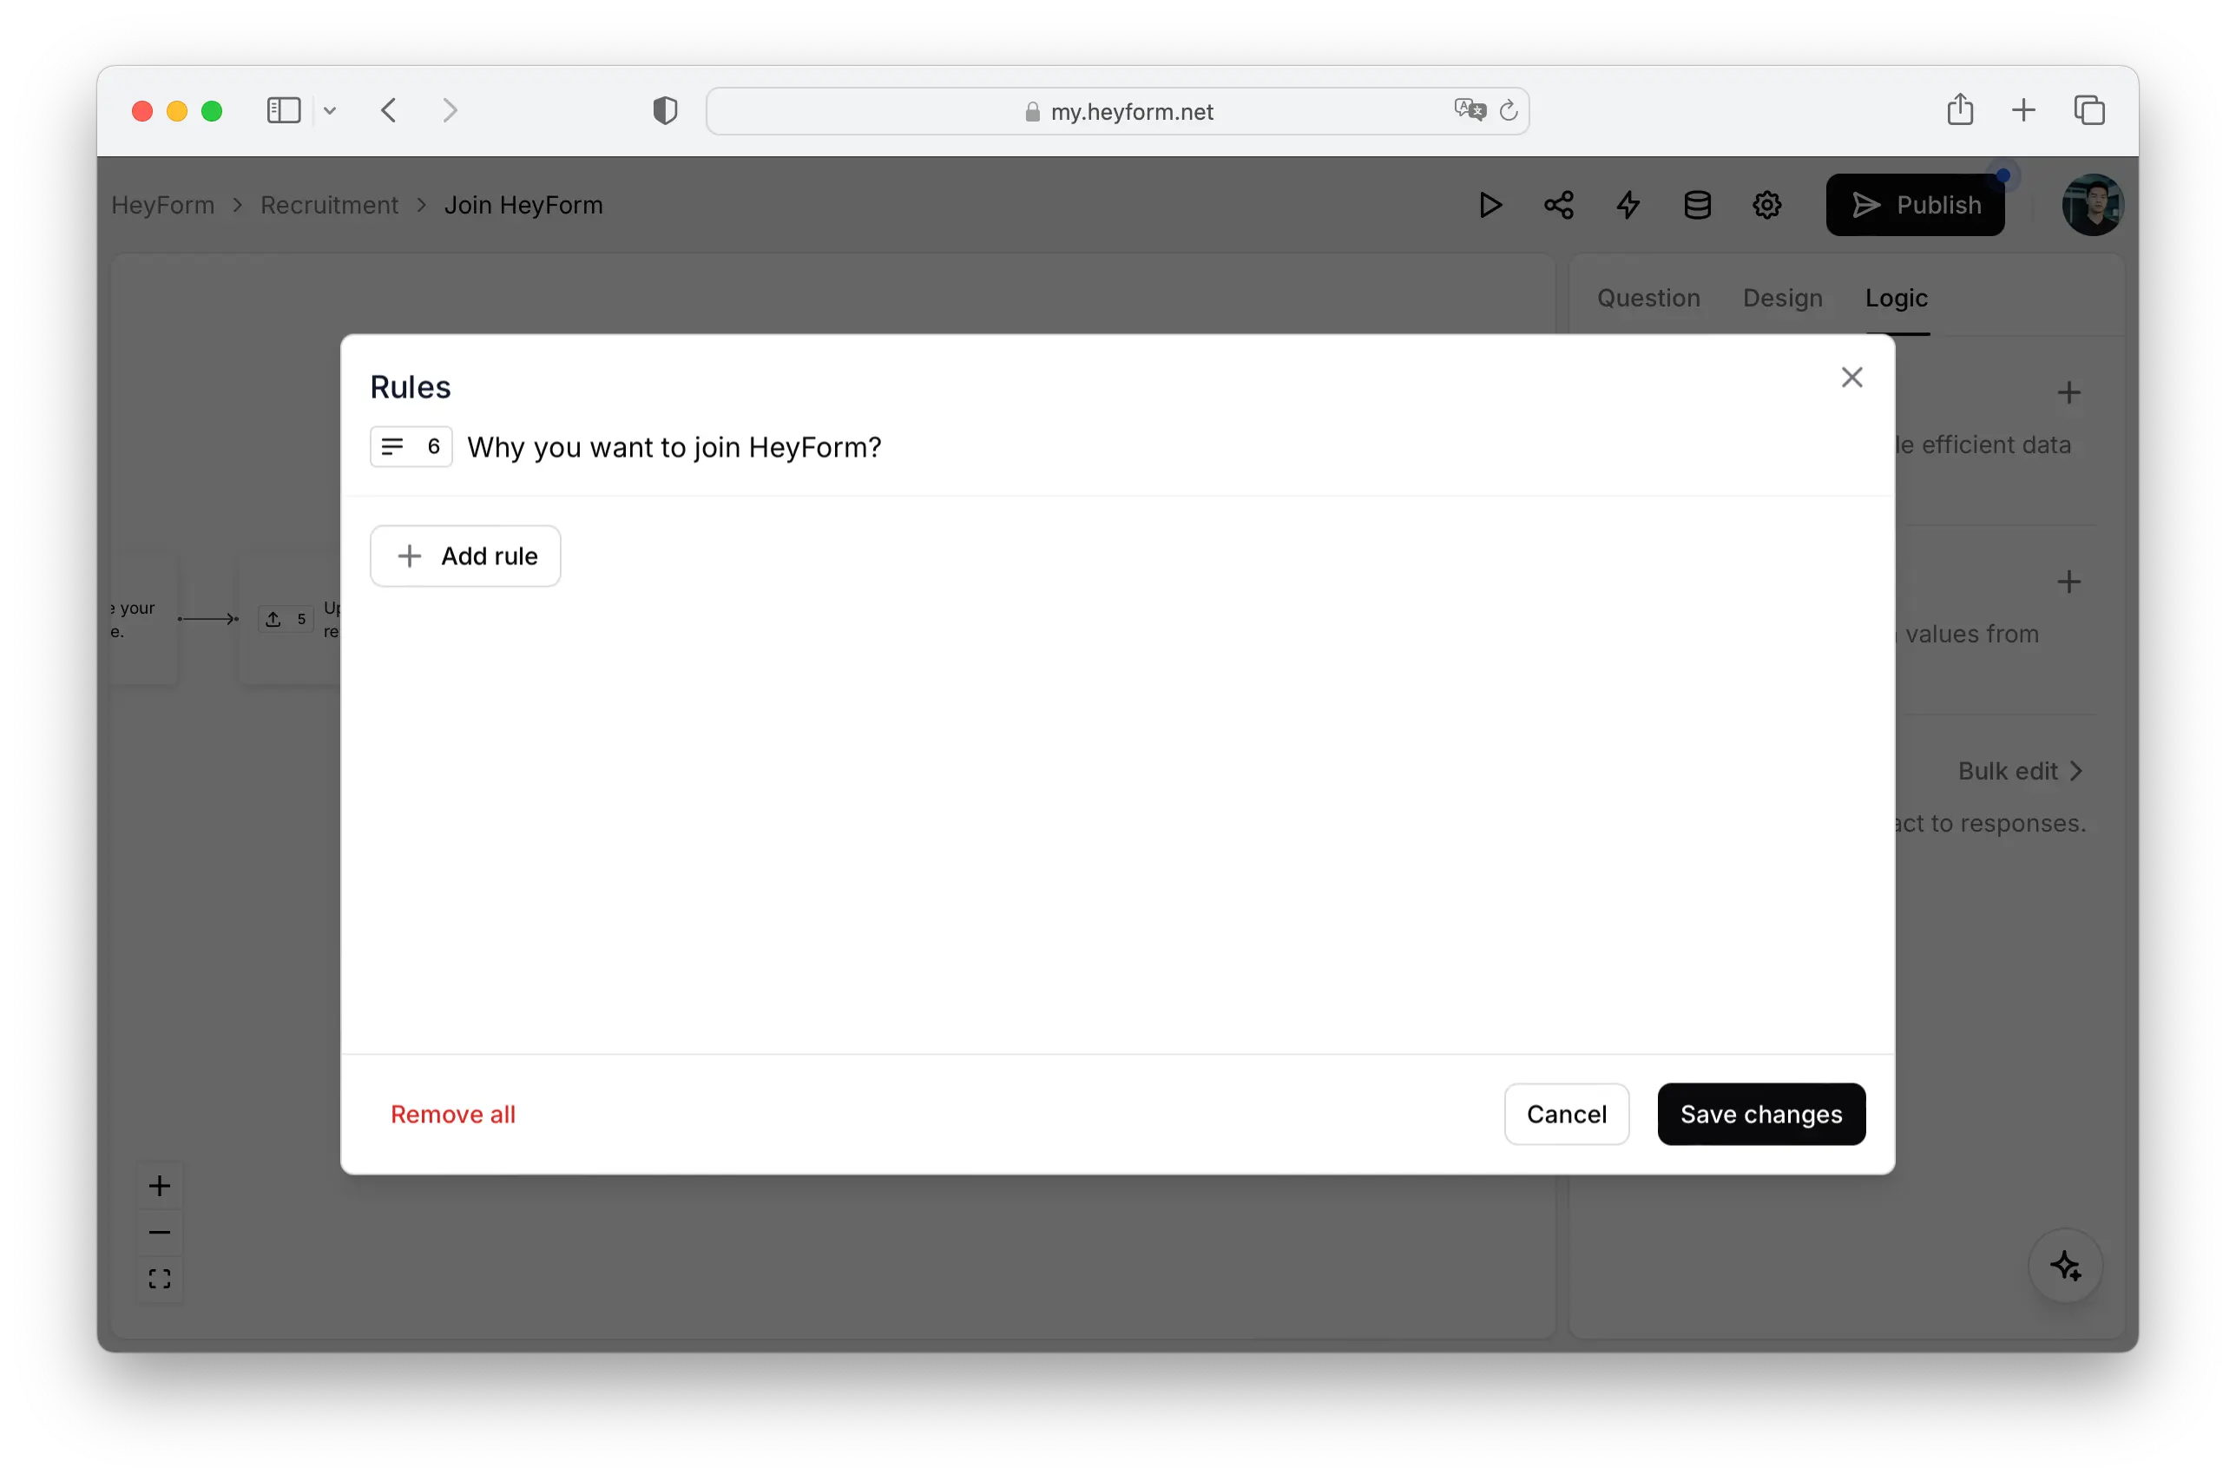Expand the Bulk edit section

coord(2020,771)
